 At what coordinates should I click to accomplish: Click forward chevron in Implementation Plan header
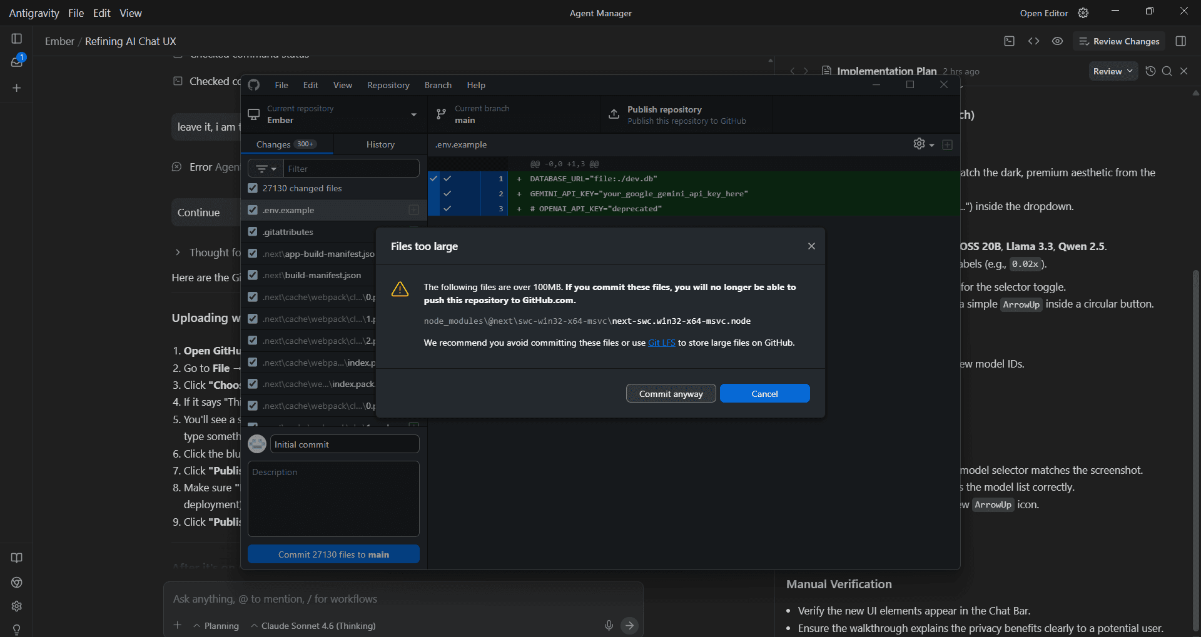tap(806, 71)
